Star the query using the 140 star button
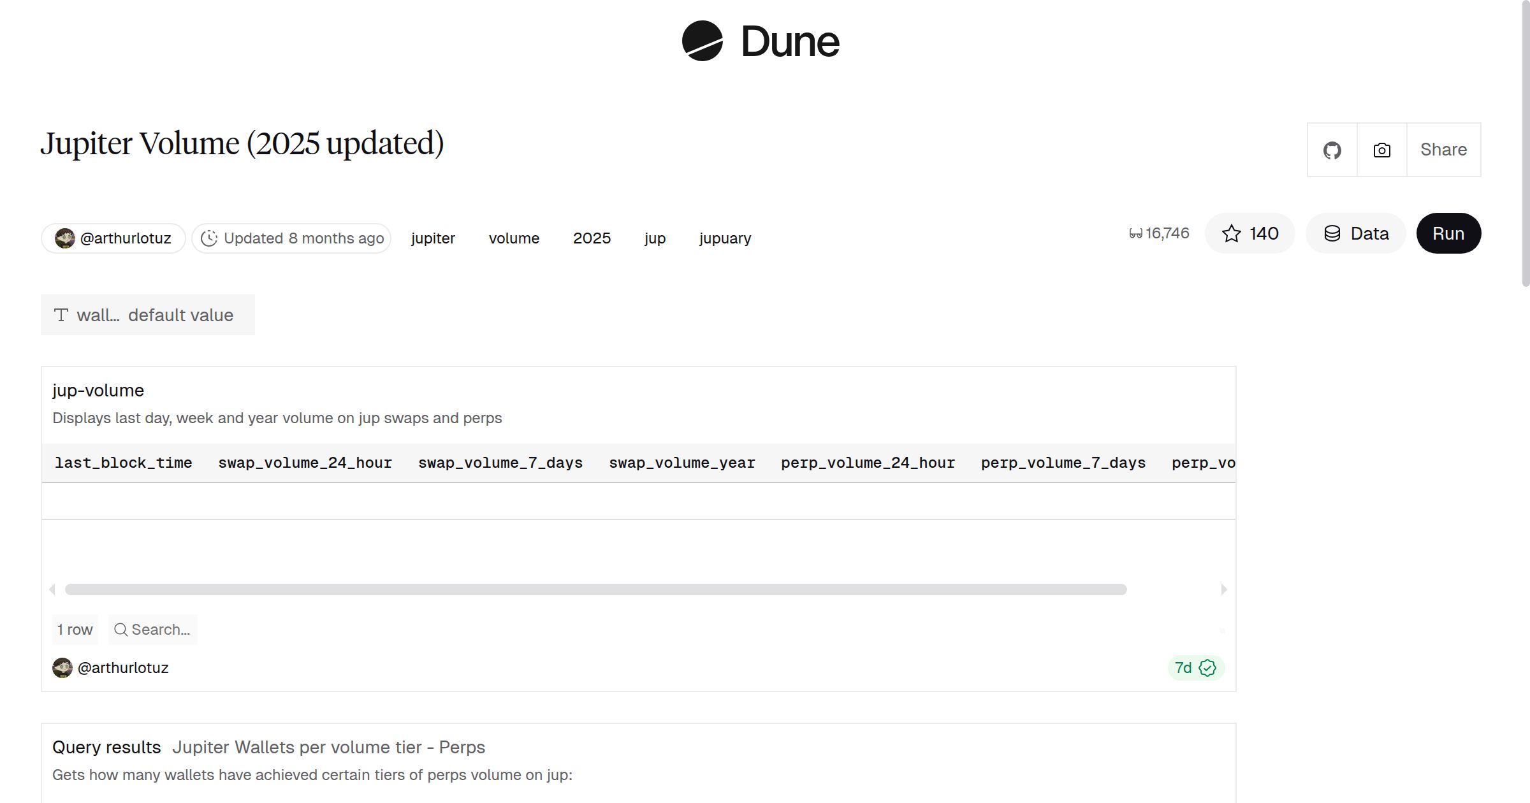This screenshot has width=1530, height=803. (x=1249, y=233)
